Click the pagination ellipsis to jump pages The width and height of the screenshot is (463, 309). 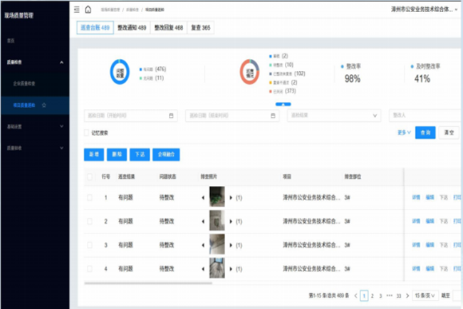(x=390, y=295)
